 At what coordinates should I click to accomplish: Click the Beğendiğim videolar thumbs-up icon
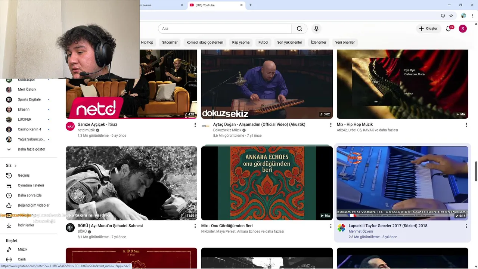tap(9, 205)
